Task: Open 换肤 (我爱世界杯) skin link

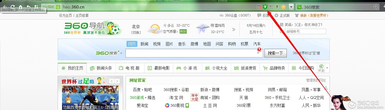Action: [312, 15]
